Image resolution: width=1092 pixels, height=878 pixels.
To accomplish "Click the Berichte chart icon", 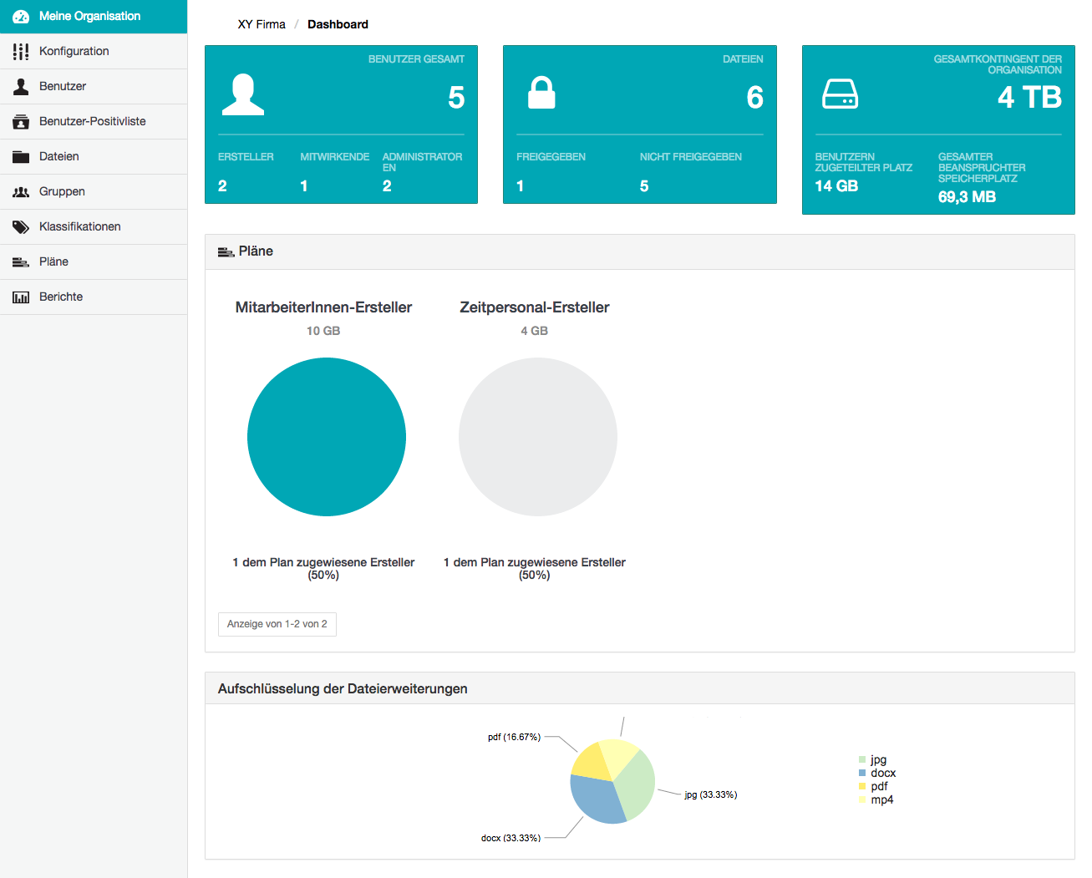I will 21,297.
